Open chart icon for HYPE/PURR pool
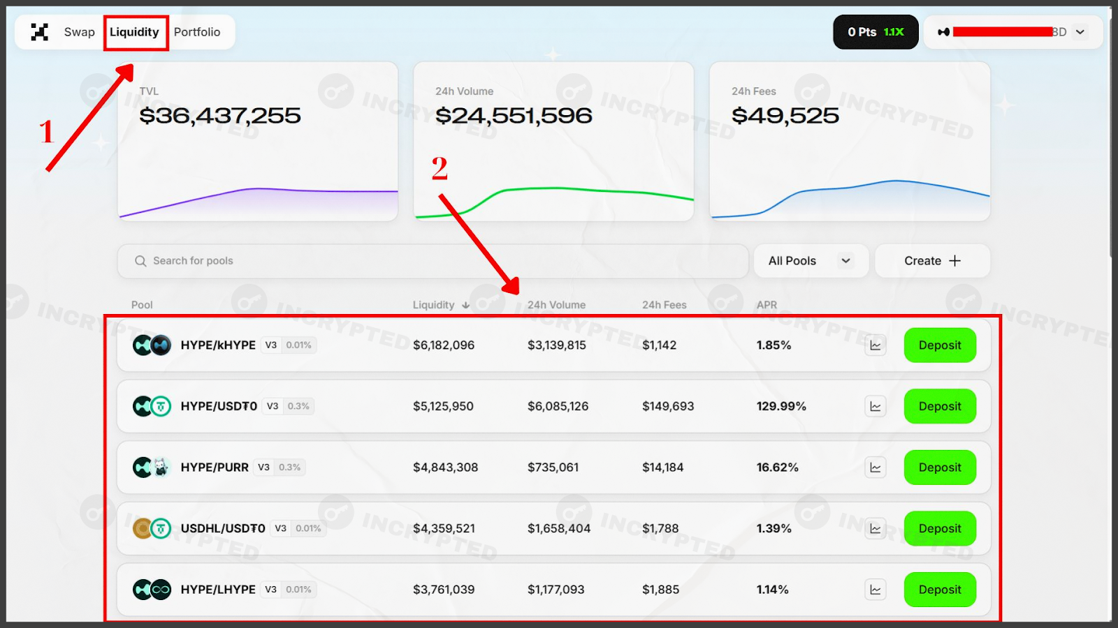Viewport: 1118px width, 628px height. click(x=875, y=468)
